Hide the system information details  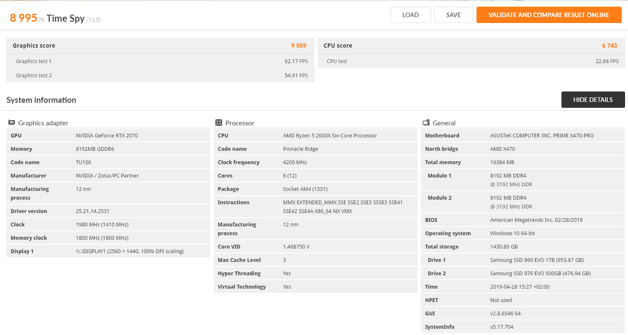593,99
